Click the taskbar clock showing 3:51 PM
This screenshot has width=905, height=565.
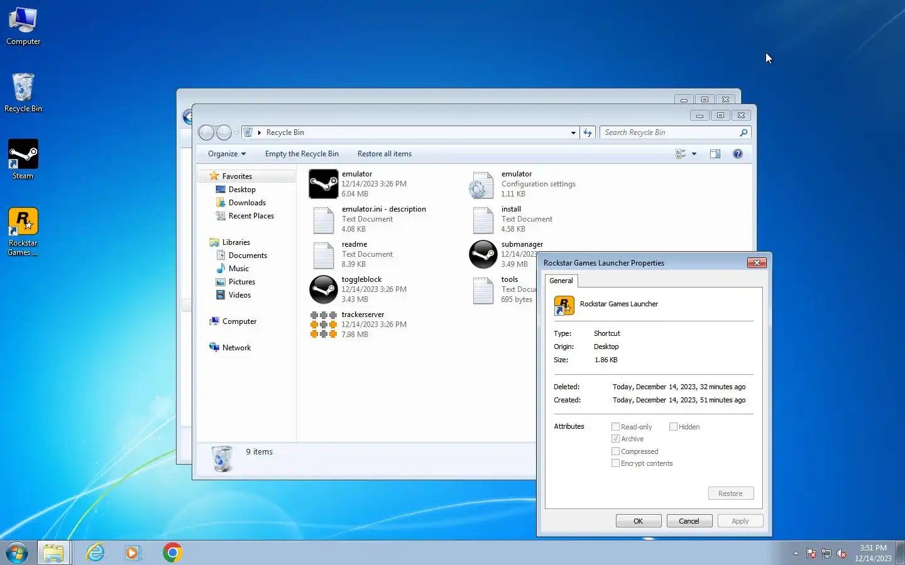pyautogui.click(x=873, y=553)
